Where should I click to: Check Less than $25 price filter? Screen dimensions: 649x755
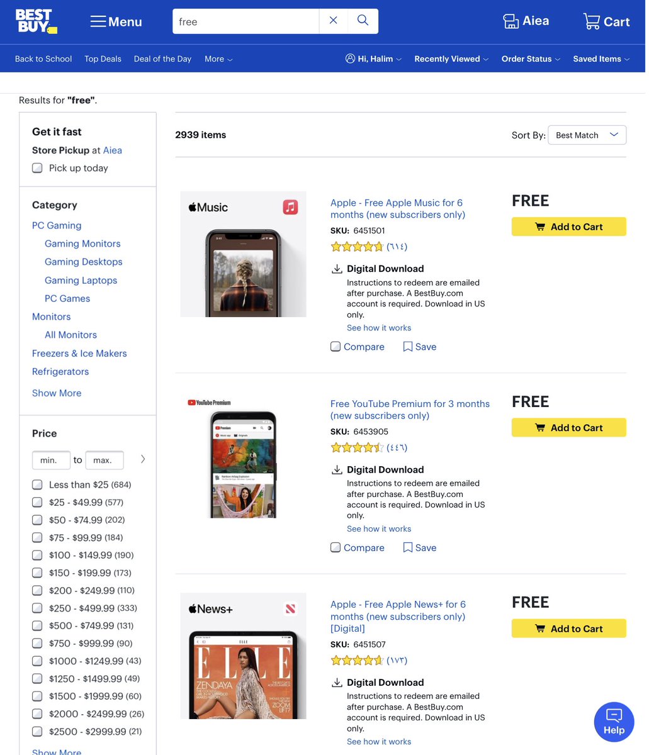coord(38,484)
